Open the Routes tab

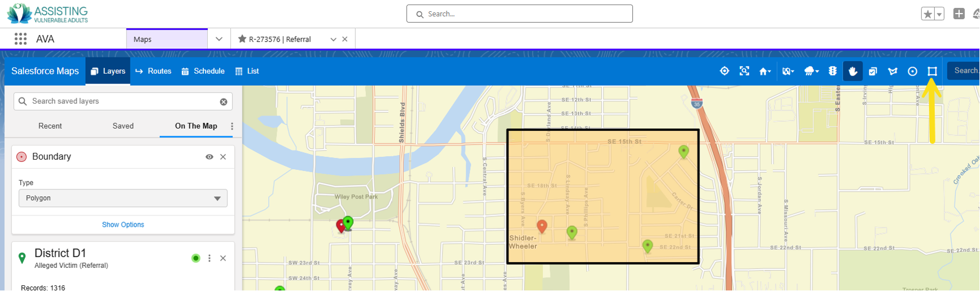tap(154, 71)
